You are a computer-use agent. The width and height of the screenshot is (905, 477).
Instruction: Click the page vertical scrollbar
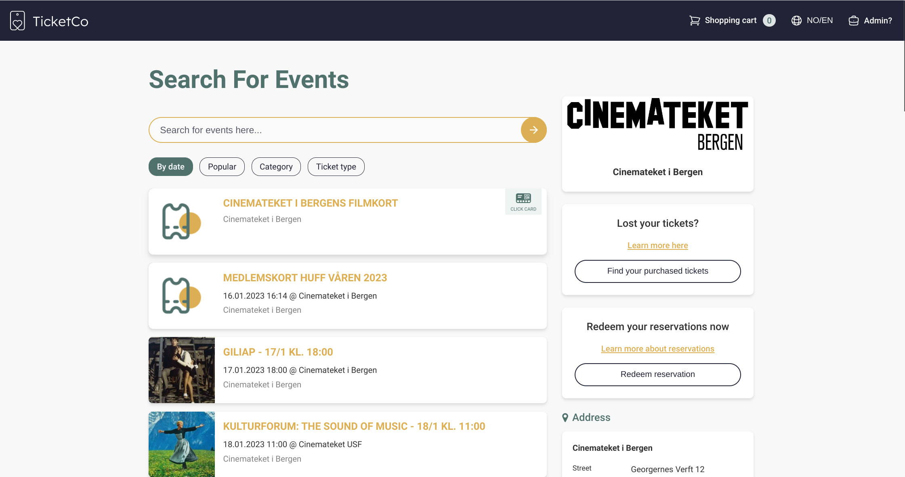pyautogui.click(x=904, y=56)
